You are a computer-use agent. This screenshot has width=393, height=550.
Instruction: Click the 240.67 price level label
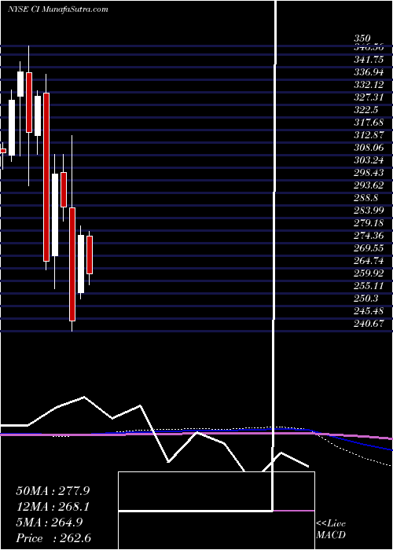click(369, 324)
